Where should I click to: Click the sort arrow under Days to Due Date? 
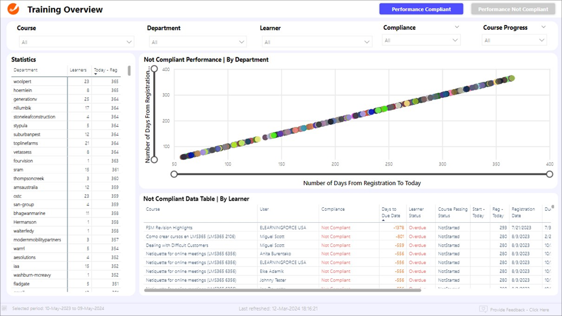(384, 219)
